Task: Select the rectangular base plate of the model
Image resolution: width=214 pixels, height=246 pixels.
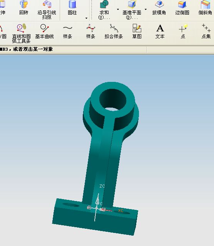Action: point(95,217)
